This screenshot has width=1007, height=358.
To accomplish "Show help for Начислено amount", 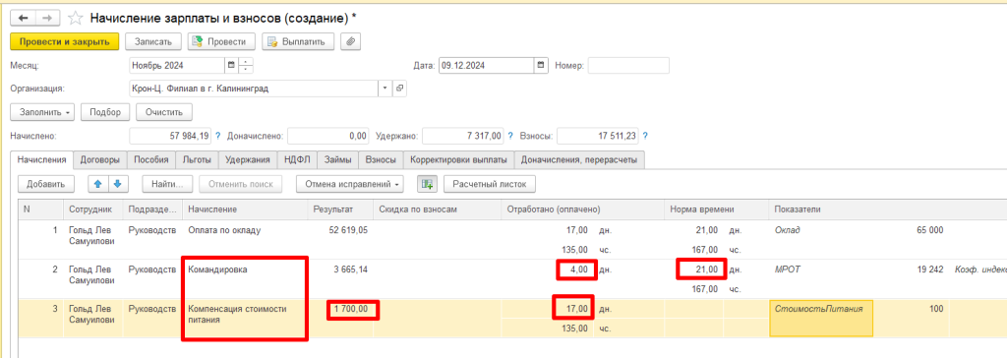I will click(217, 137).
